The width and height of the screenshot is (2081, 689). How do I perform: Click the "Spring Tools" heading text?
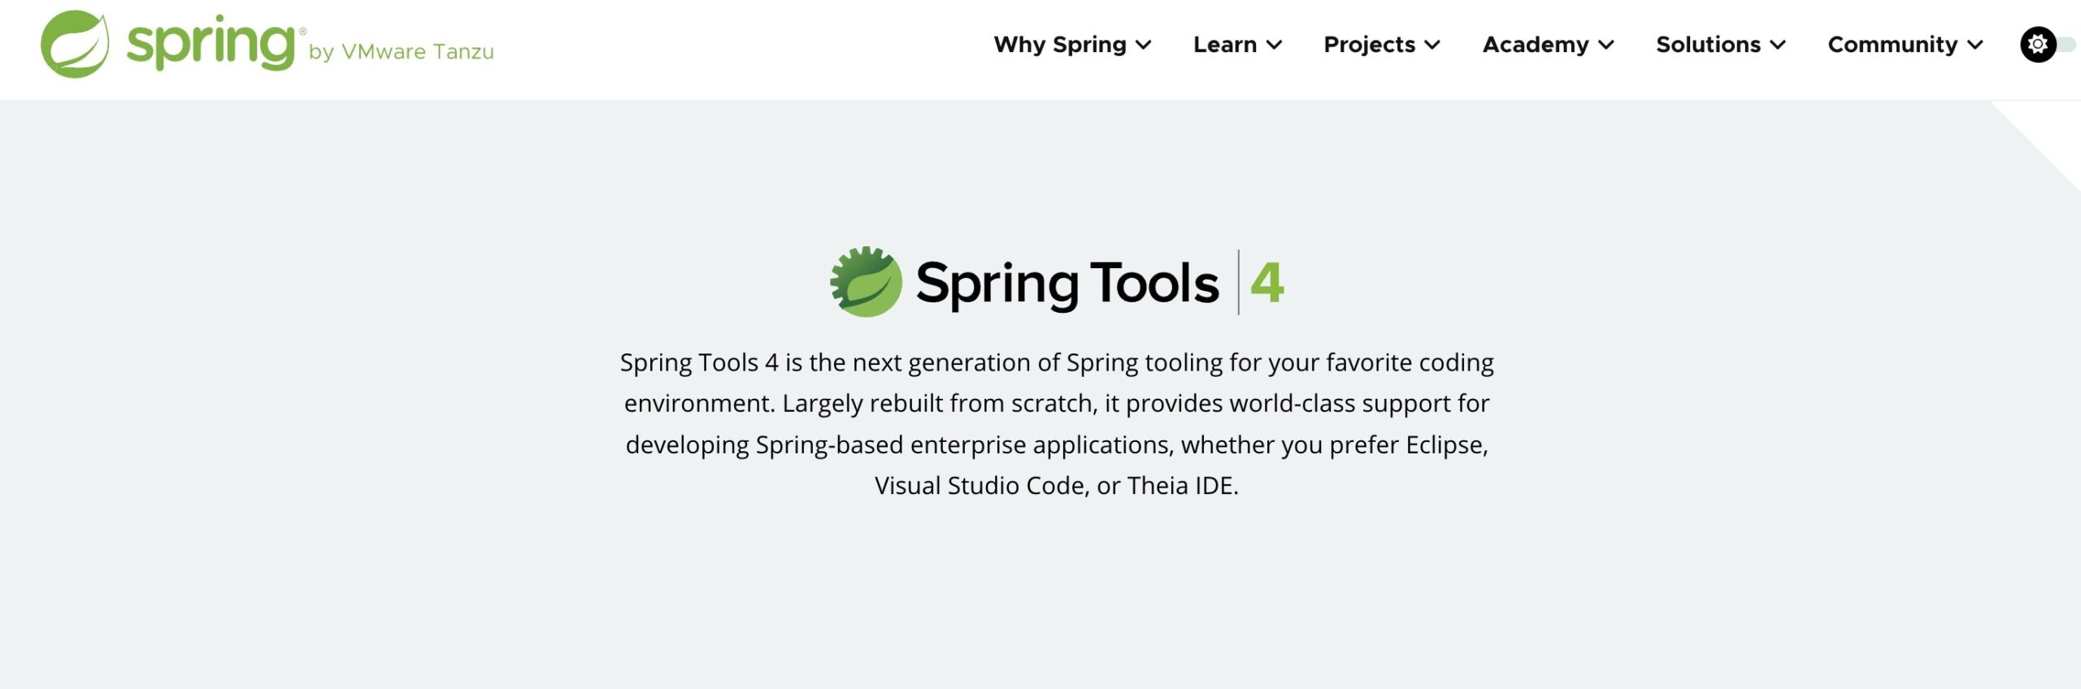click(1067, 284)
